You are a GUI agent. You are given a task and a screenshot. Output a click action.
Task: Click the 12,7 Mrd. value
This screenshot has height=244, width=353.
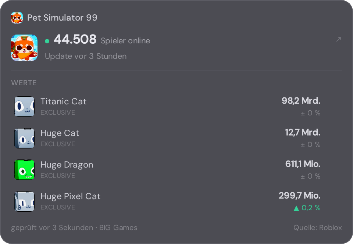[x=303, y=132]
